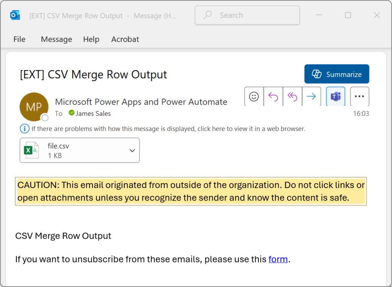Click the unsubscribe form link

click(278, 259)
